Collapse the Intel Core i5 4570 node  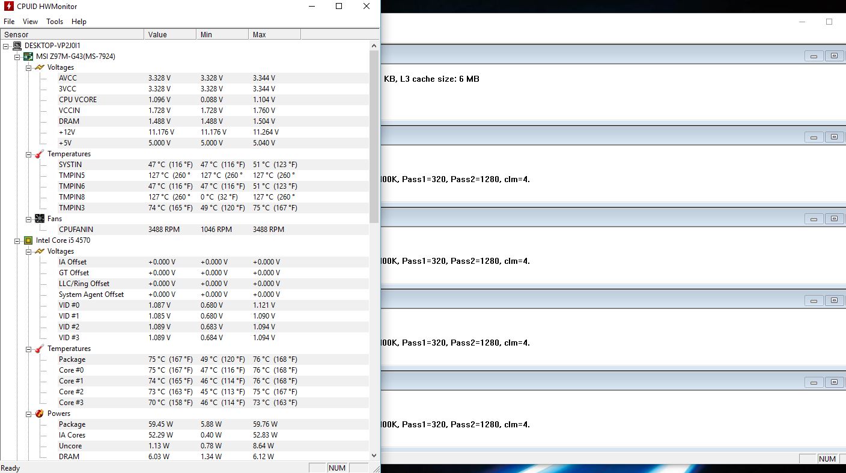click(17, 240)
